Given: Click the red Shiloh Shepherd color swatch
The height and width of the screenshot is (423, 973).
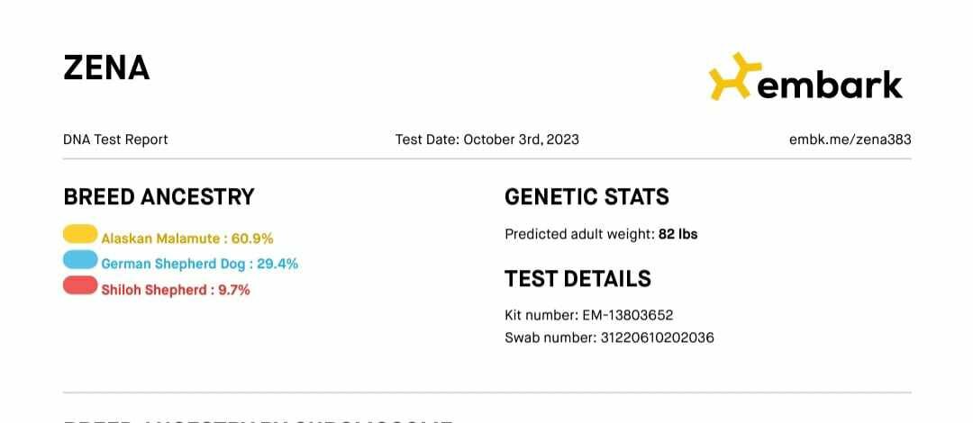Looking at the screenshot, I should [80, 285].
